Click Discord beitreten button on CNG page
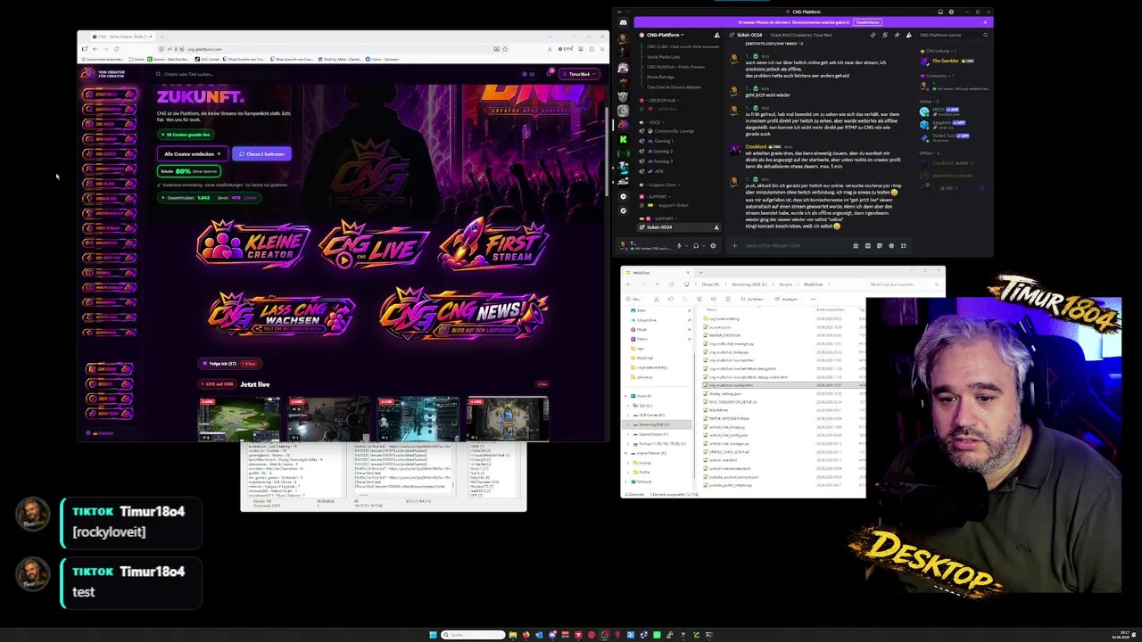Image resolution: width=1142 pixels, height=642 pixels. [262, 153]
